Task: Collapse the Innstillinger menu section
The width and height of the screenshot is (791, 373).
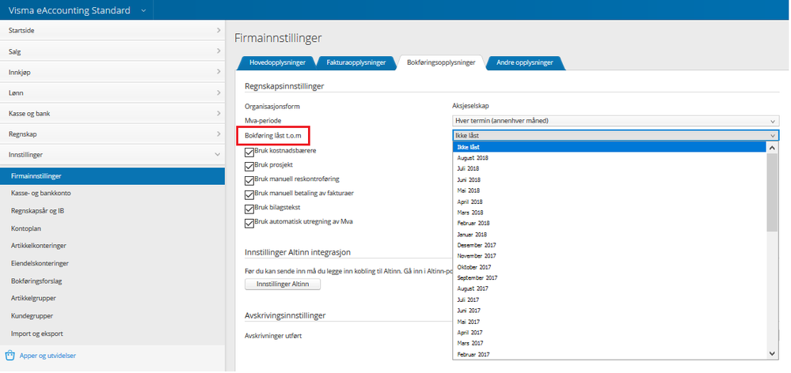Action: (x=112, y=155)
